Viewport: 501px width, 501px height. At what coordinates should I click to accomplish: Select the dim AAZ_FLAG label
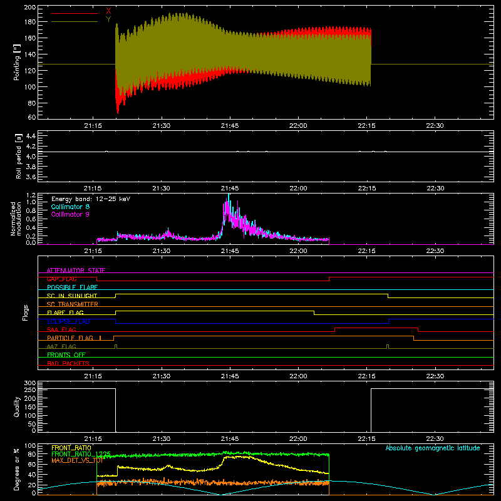pos(61,346)
